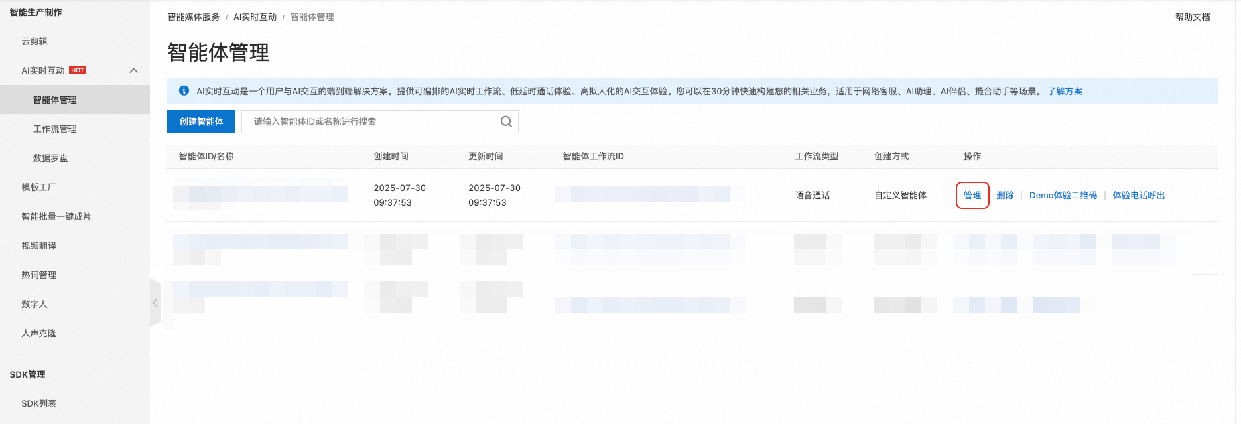The height and width of the screenshot is (424, 1241).
Task: Click the blue info icon in banner
Action: pyautogui.click(x=184, y=91)
